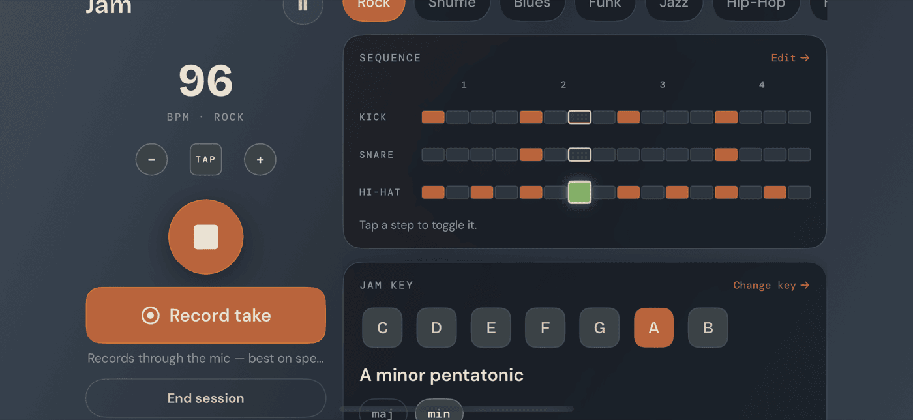Turn off kick step 9
The height and width of the screenshot is (420, 913).
click(629, 117)
